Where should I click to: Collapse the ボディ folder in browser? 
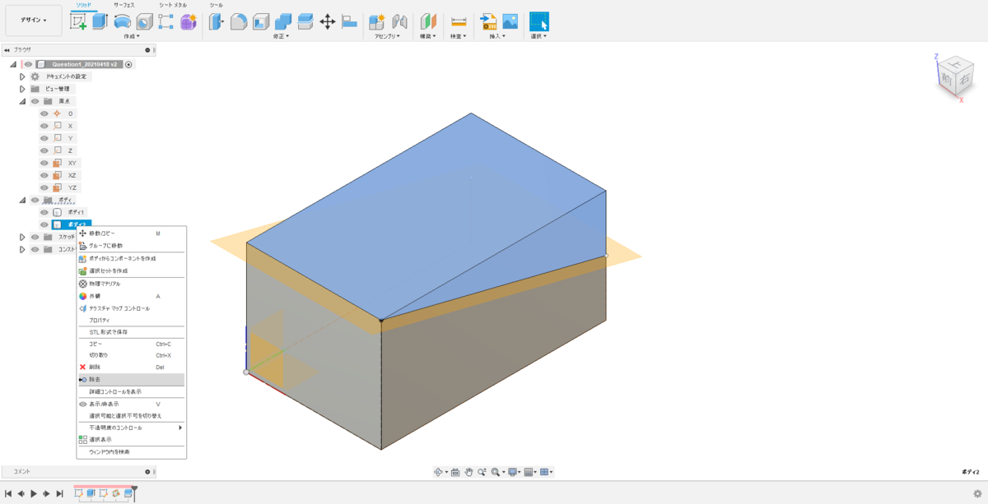pos(23,200)
